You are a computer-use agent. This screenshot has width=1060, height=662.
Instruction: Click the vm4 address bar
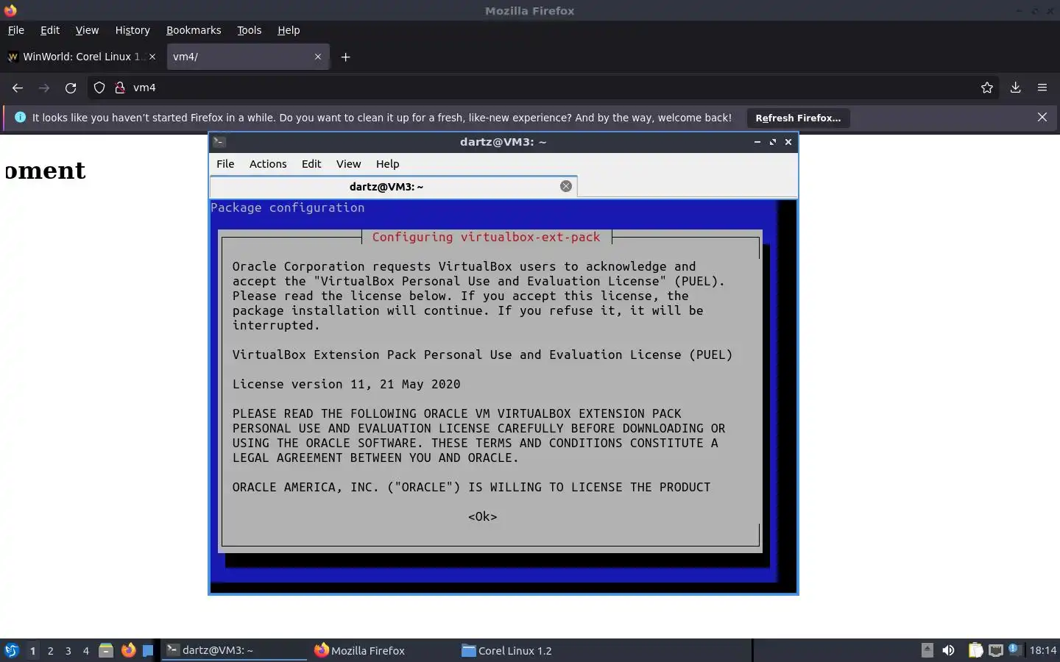tap(545, 88)
